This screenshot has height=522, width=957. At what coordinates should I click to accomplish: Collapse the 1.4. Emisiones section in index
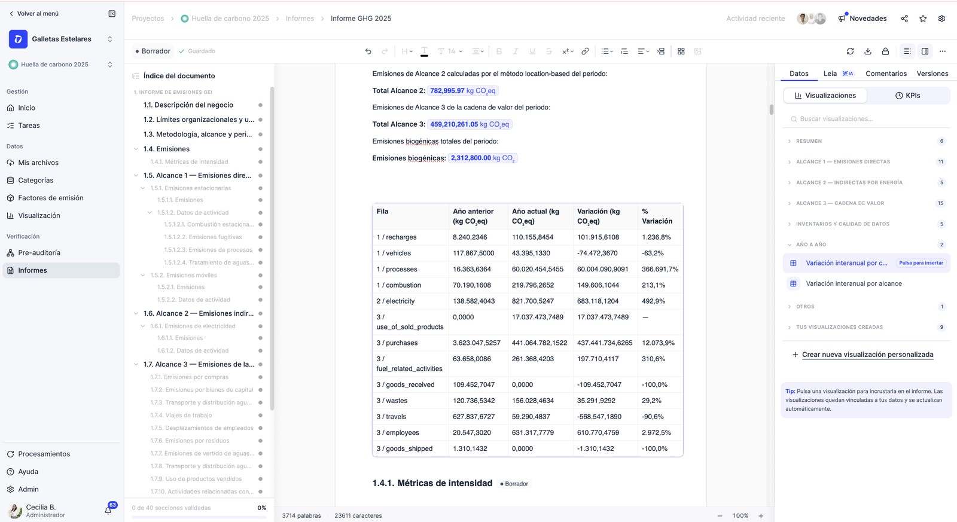[x=136, y=149]
